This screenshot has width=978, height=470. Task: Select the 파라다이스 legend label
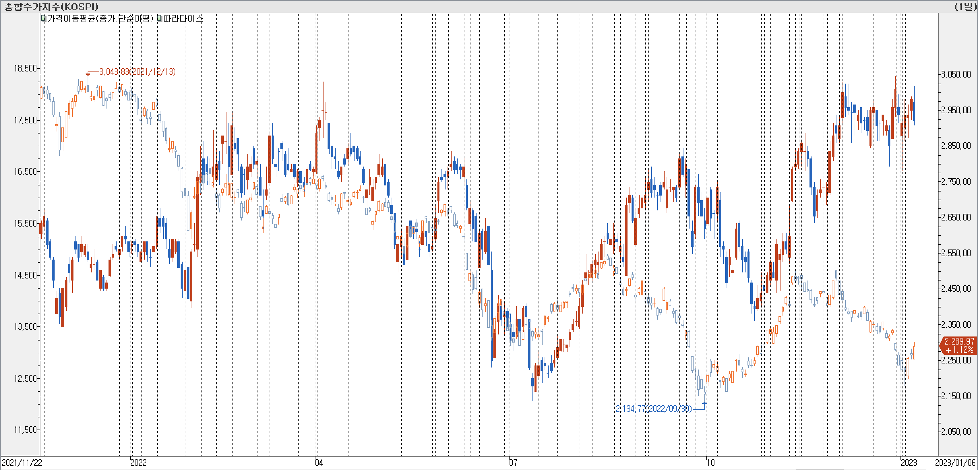183,18
